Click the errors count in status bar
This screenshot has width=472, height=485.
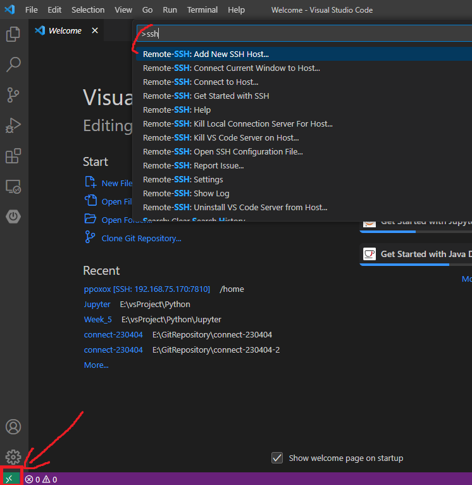[x=32, y=479]
